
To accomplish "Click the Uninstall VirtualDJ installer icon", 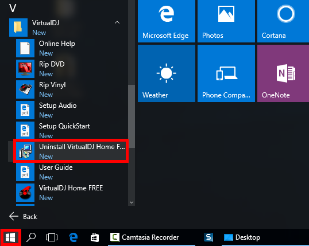I will coord(25,151).
